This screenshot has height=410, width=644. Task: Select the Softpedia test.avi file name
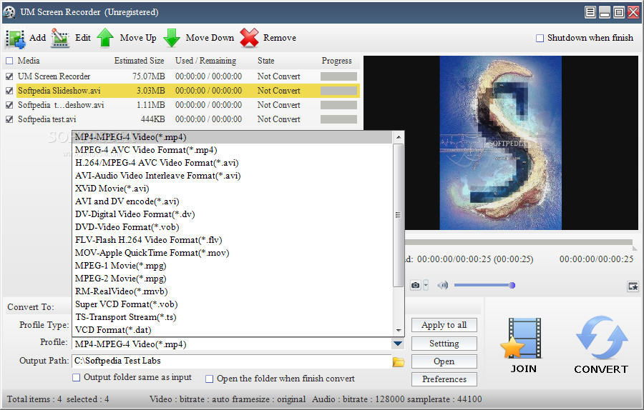pos(47,120)
